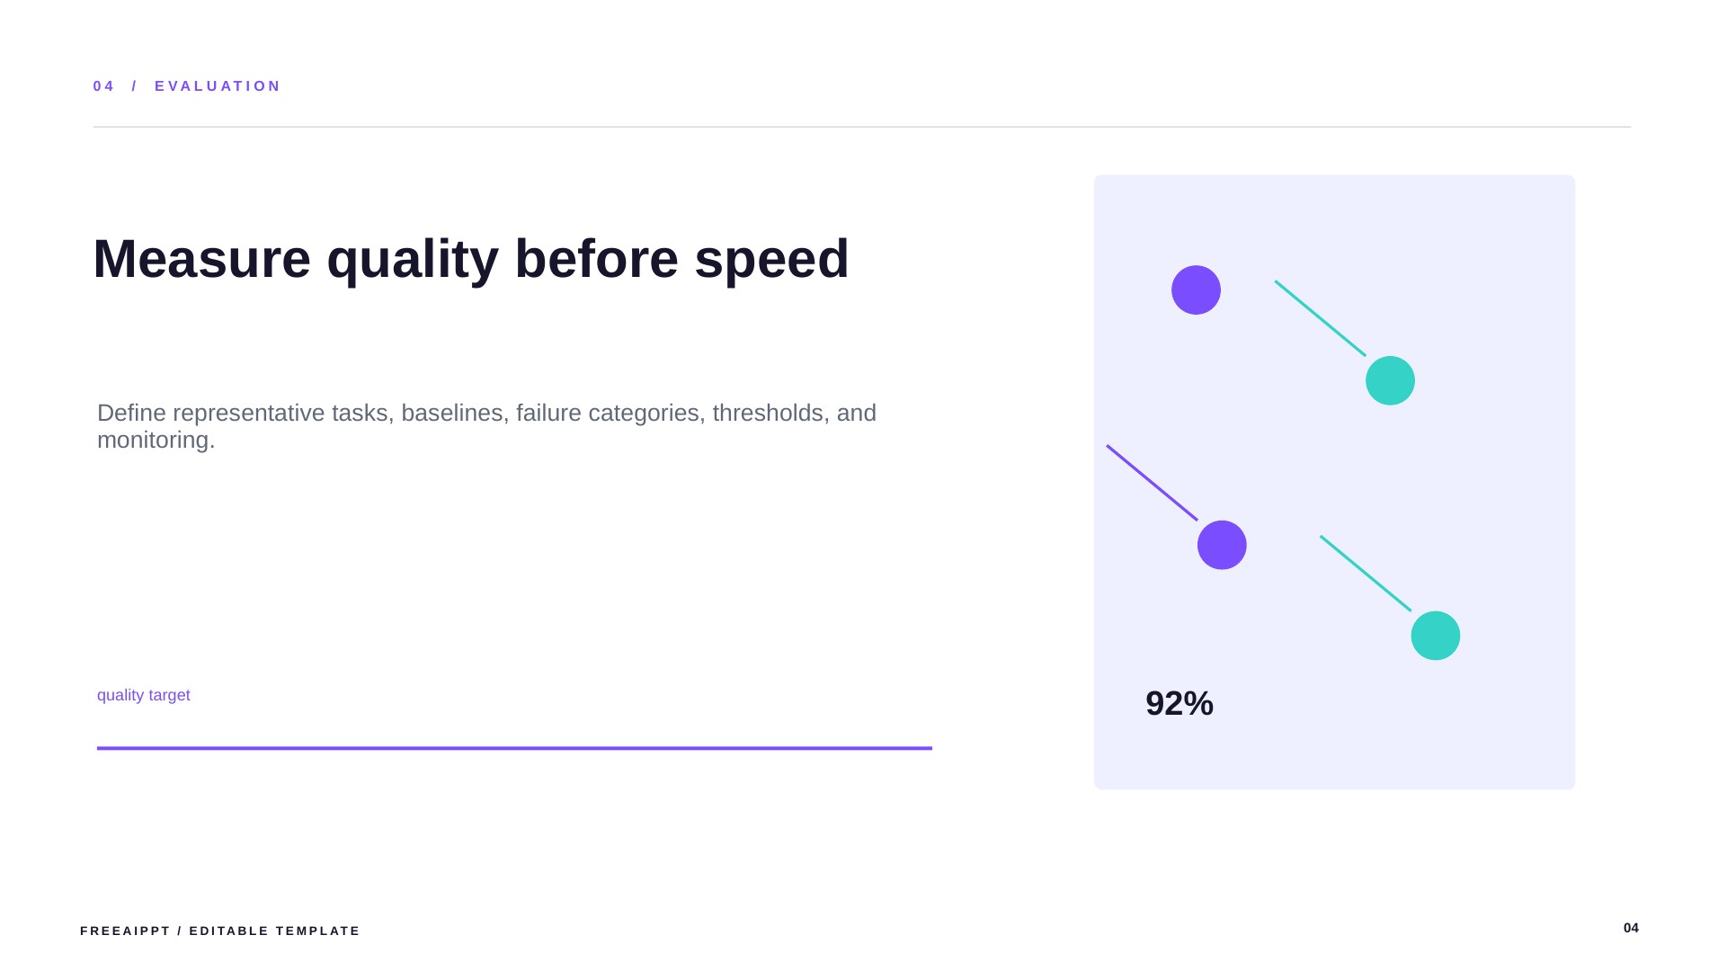
Task: Select the page number 04 in the footer
Action: point(1631,928)
